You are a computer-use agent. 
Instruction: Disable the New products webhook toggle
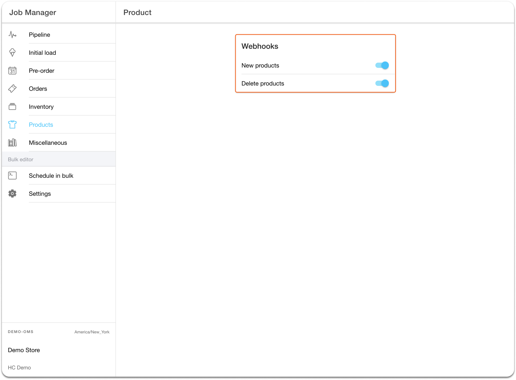[x=382, y=65]
